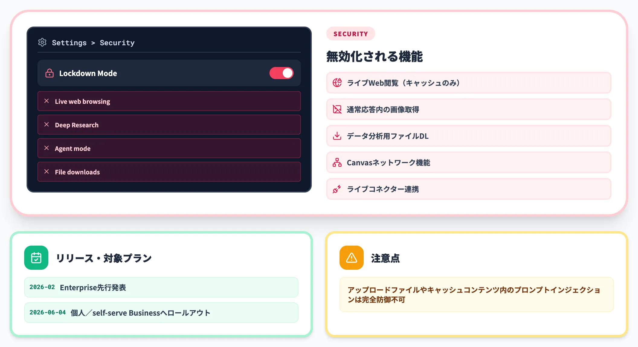Click the network icon for Canvasネットワーク機能
Screen dimensions: 638x347
click(337, 162)
